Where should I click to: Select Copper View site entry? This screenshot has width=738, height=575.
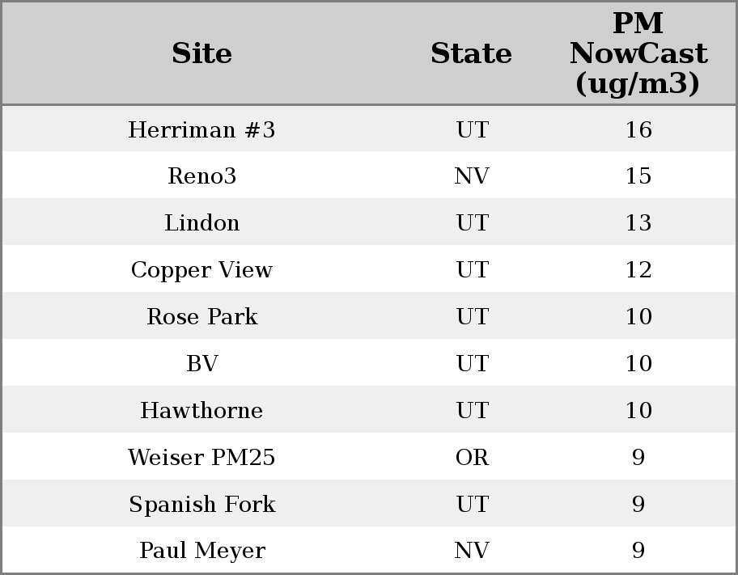point(201,270)
